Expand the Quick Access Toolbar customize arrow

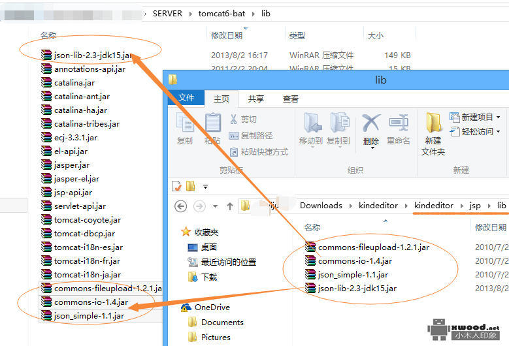(205, 186)
